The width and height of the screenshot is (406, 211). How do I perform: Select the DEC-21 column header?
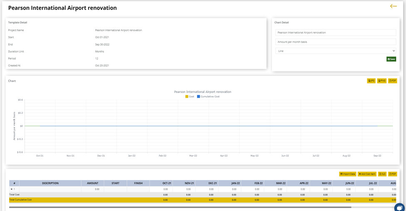pyautogui.click(x=207, y=183)
